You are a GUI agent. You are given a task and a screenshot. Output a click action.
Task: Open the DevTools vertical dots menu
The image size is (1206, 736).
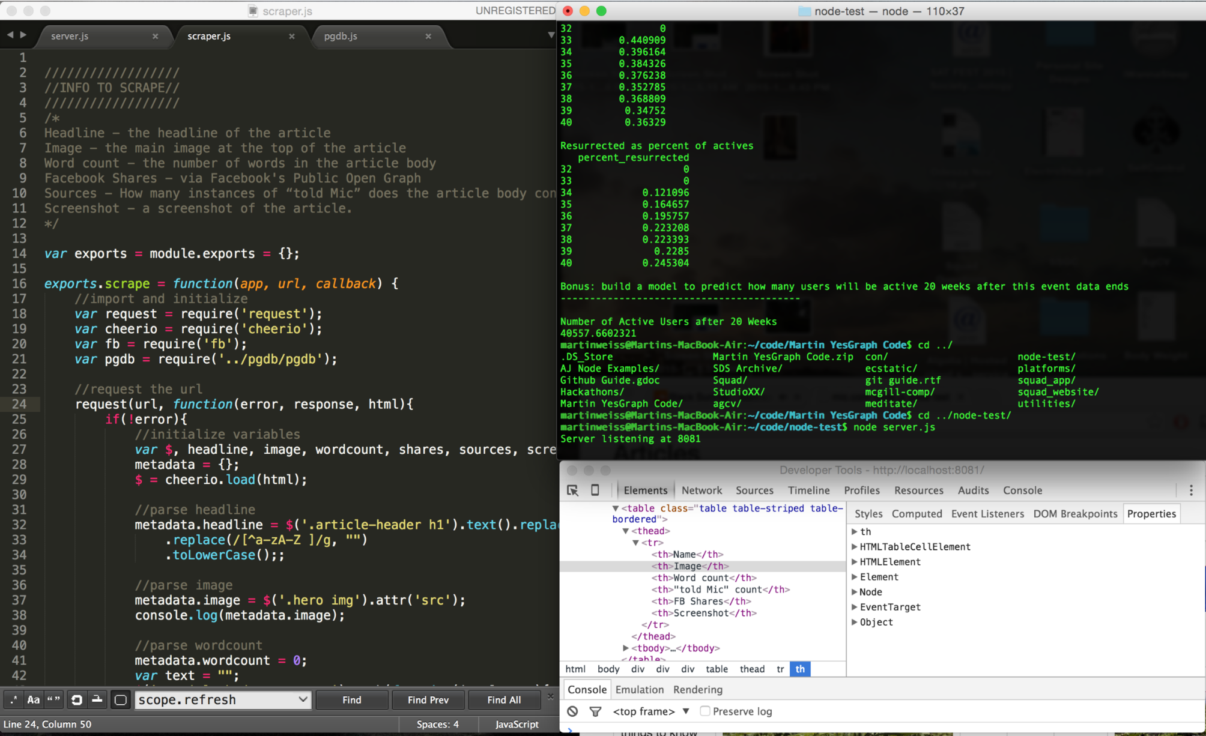(1191, 490)
